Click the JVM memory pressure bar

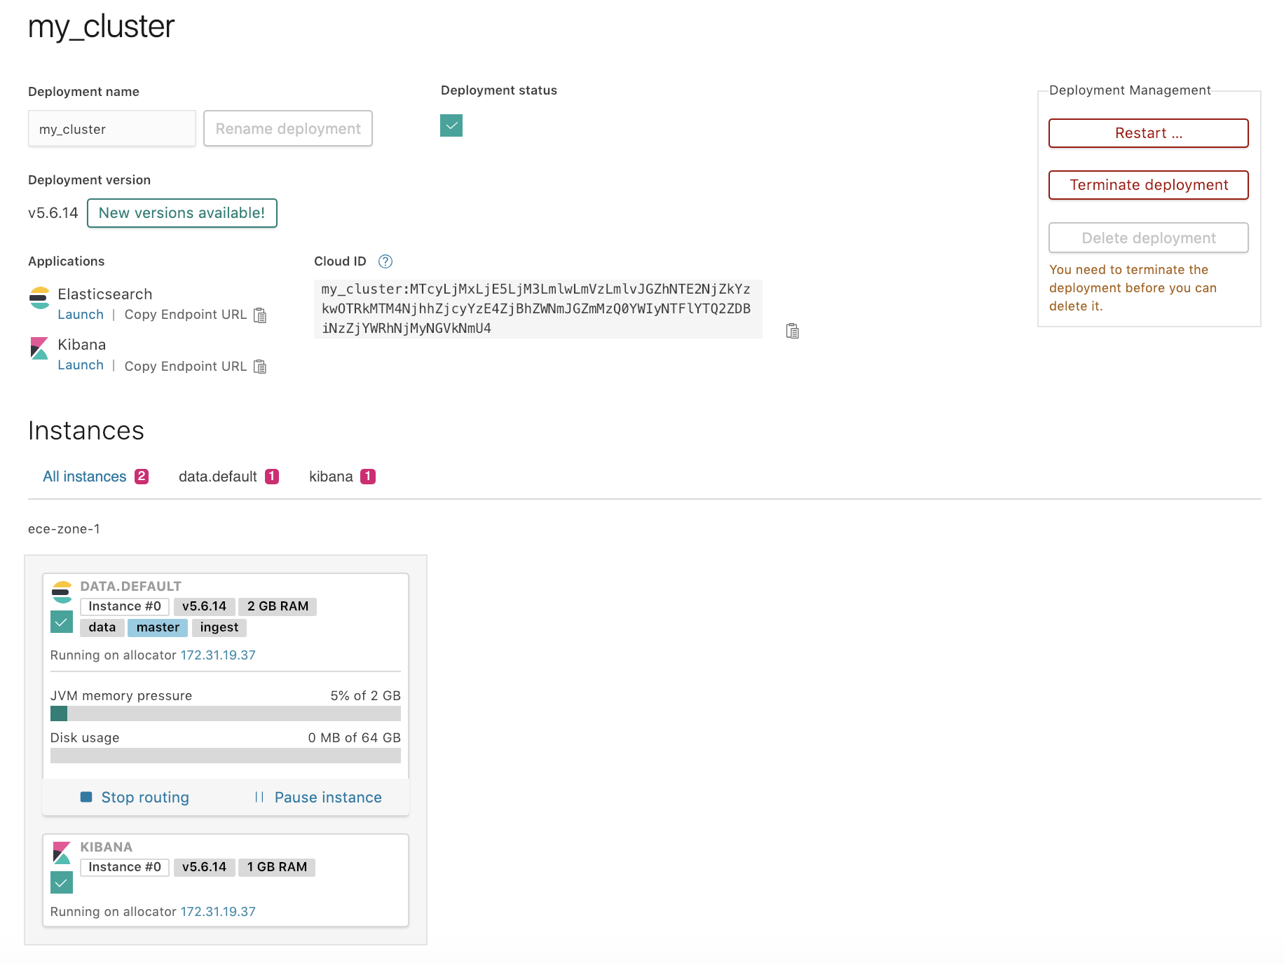click(x=226, y=713)
